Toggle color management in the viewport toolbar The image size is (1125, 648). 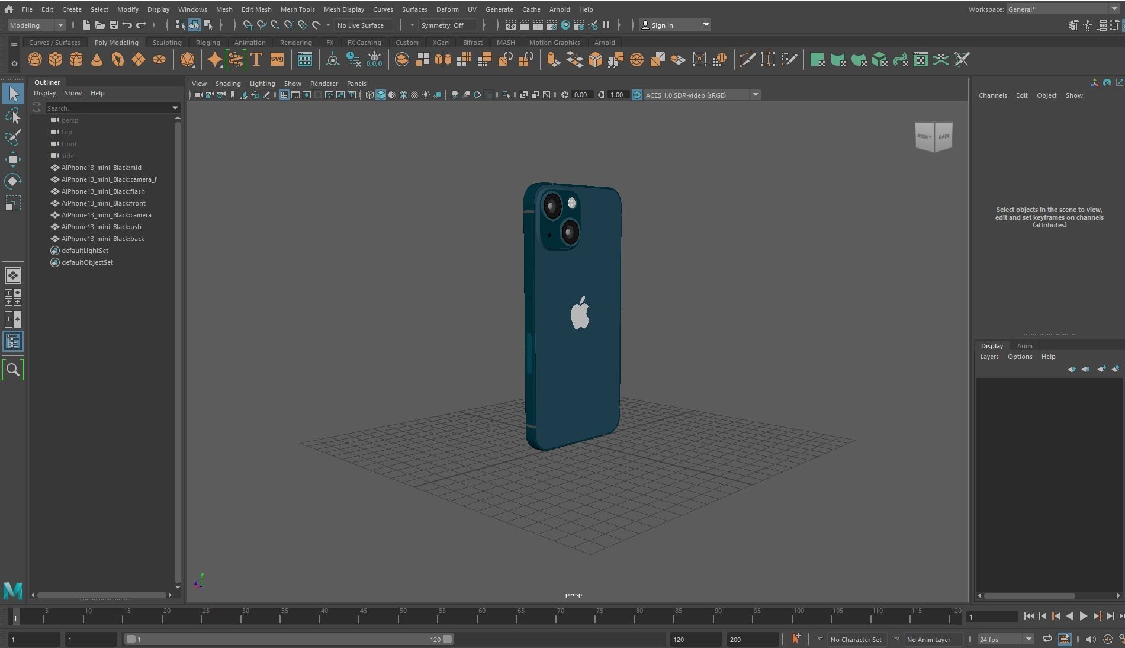click(637, 95)
